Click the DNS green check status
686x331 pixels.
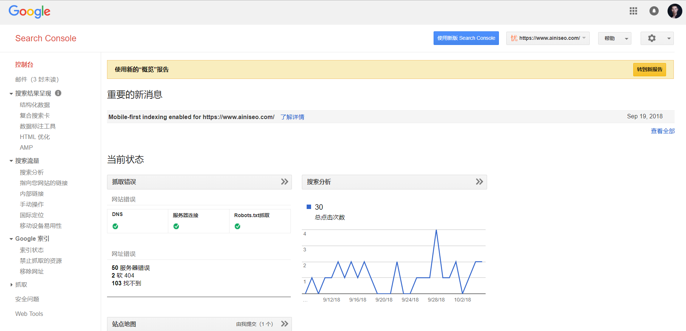[116, 226]
